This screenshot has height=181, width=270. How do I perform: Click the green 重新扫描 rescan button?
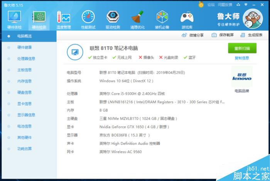[x=242, y=48]
